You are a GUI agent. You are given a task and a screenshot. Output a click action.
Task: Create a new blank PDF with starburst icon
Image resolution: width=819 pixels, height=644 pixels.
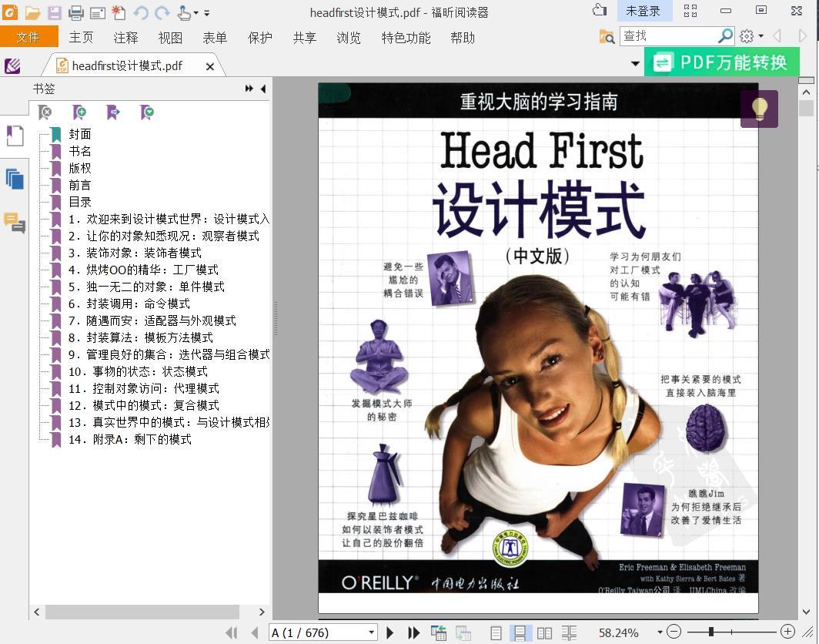(119, 12)
